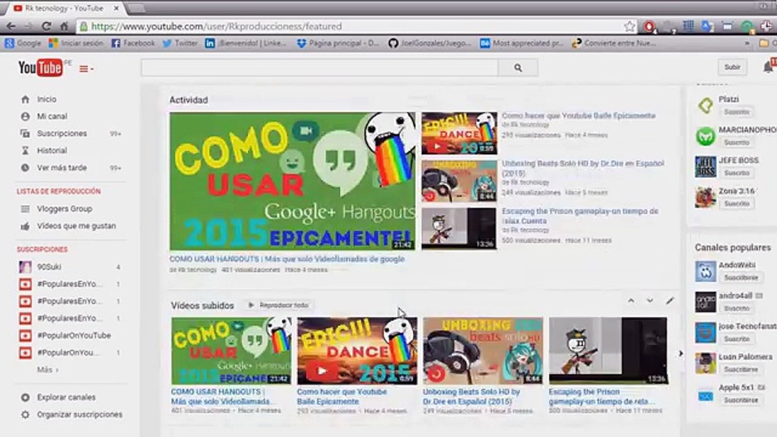Open Ver más tarde in the sidebar
777x437 pixels.
click(x=62, y=168)
